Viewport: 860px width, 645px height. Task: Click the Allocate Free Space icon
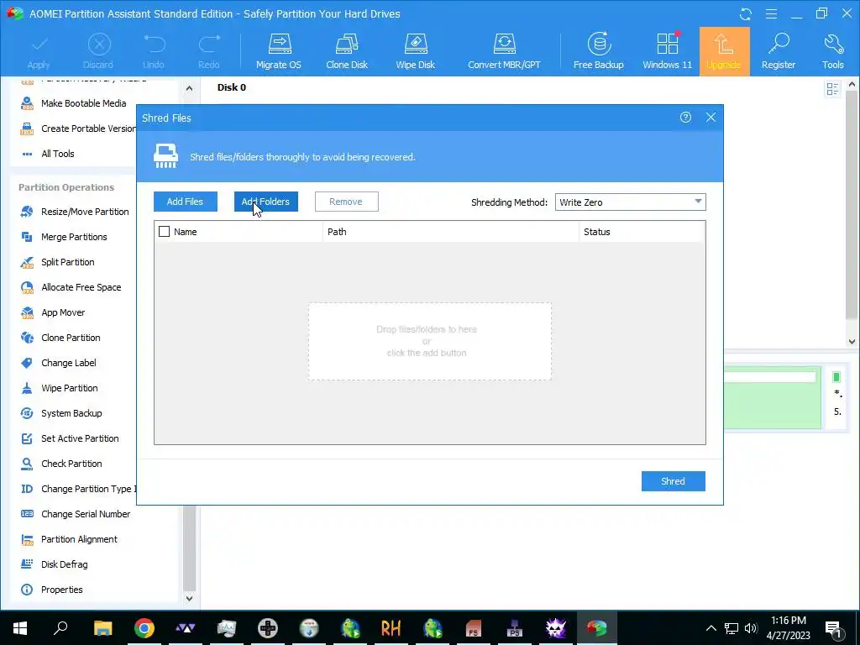click(x=27, y=287)
